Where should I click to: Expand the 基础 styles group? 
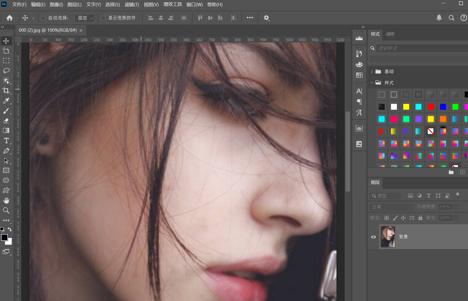click(372, 71)
